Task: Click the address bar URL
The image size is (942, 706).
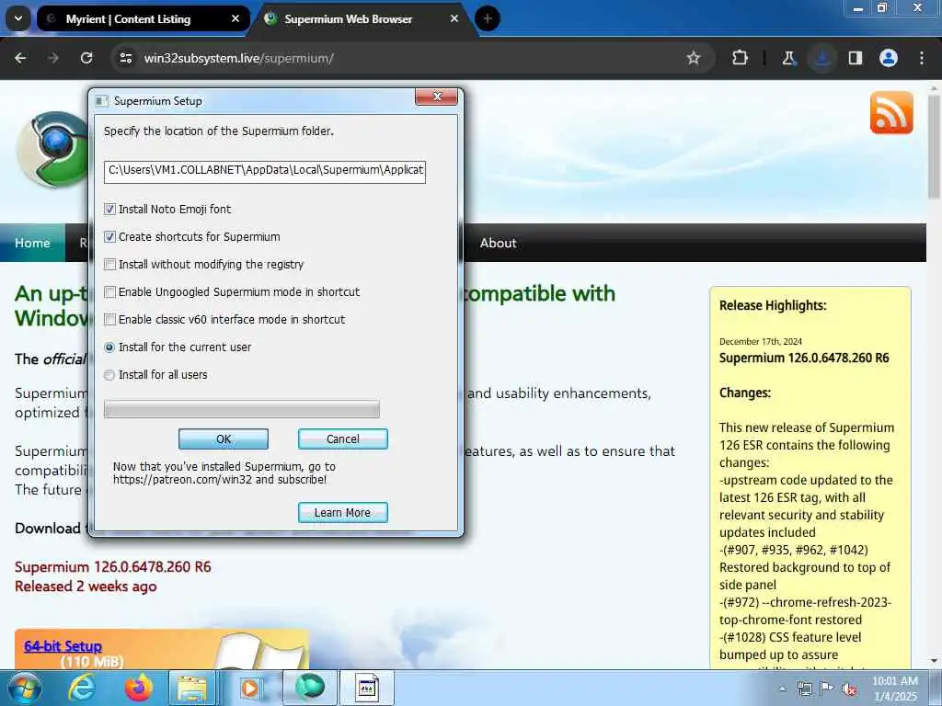Action: tap(238, 58)
